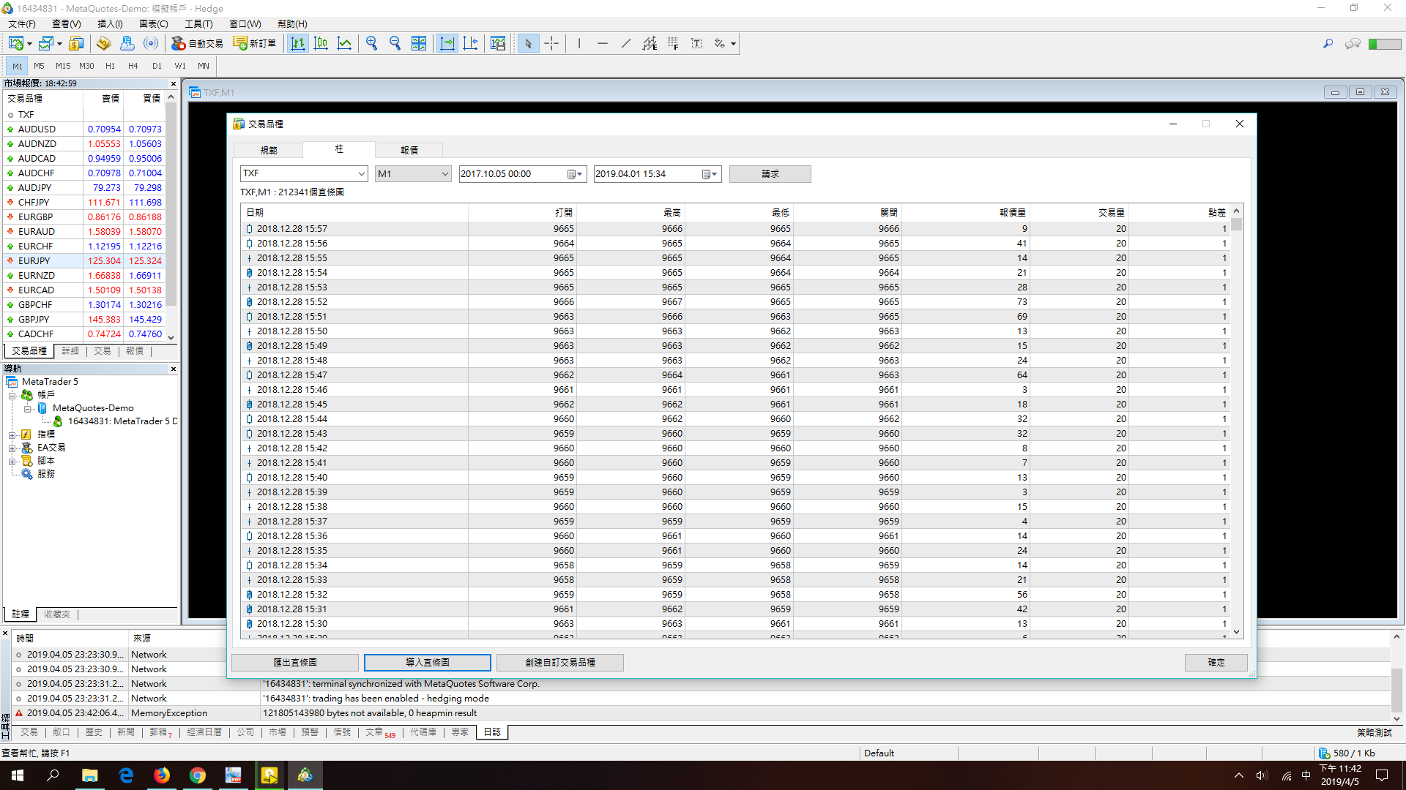Select the M15 timeframe button
This screenshot has width=1406, height=790.
pyautogui.click(x=63, y=66)
